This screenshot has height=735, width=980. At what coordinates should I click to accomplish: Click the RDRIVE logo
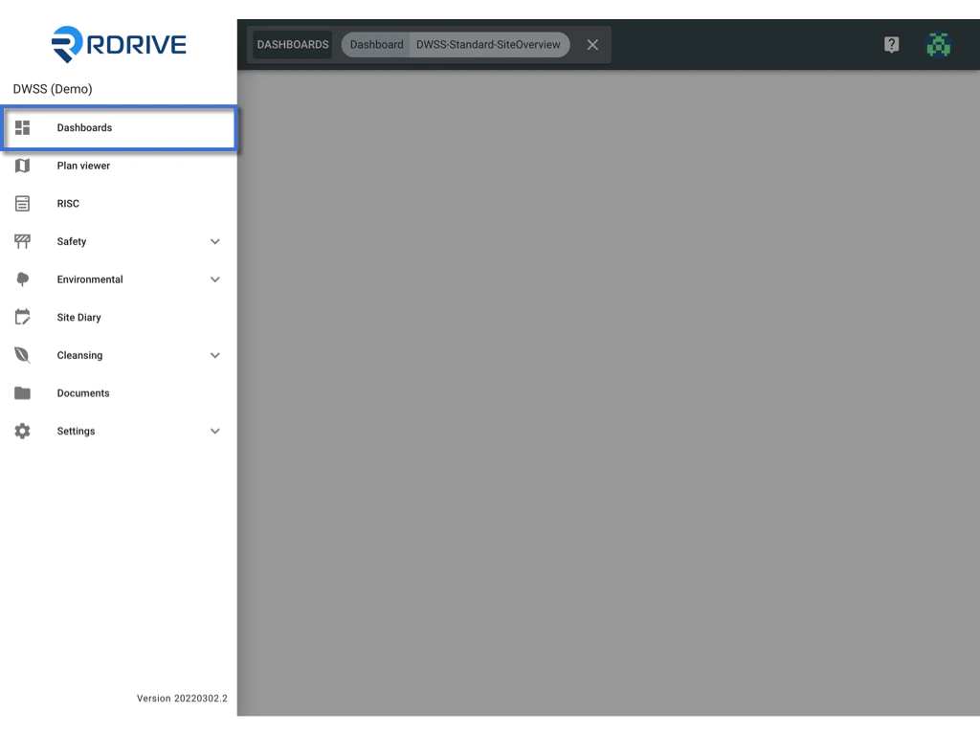tap(118, 43)
